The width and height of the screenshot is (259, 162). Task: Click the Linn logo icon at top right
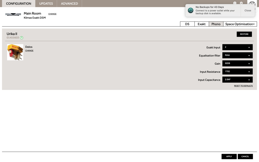252,4
